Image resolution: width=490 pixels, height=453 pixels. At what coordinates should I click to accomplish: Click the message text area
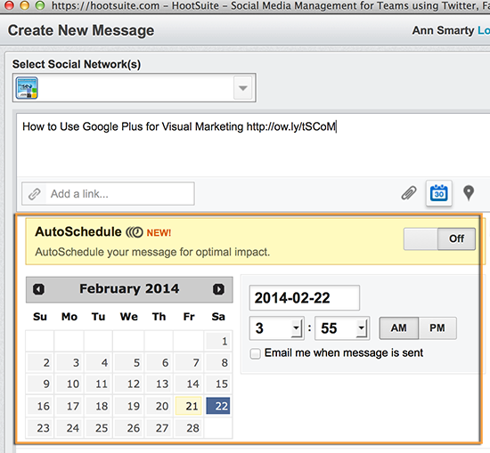point(253,145)
